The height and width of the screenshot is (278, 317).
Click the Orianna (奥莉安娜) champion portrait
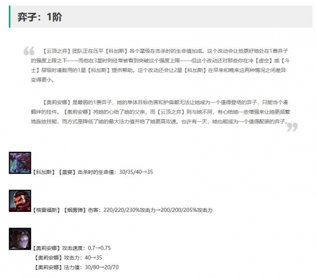pos(20,238)
